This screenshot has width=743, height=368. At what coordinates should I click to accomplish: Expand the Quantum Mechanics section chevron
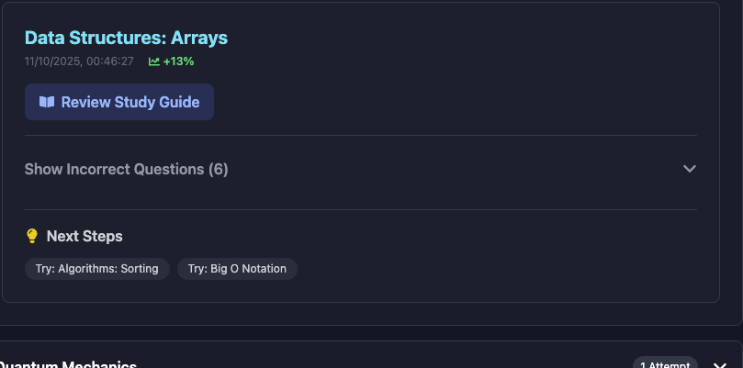(720, 364)
